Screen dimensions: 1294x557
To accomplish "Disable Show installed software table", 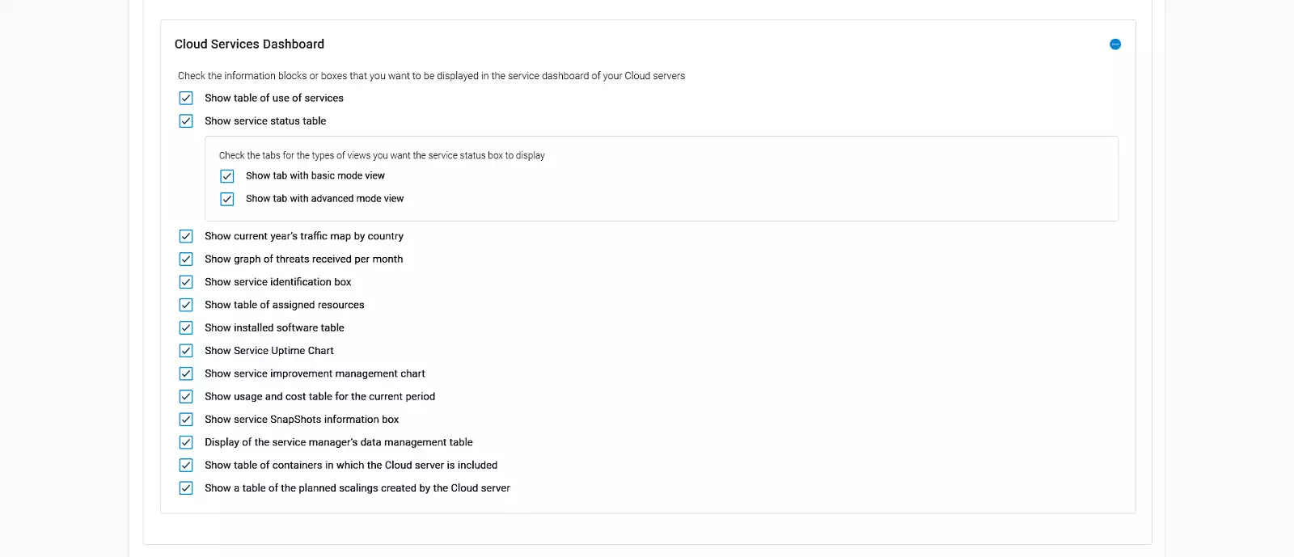I will 186,328.
